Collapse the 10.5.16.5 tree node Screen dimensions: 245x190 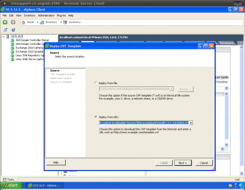tap(3, 37)
